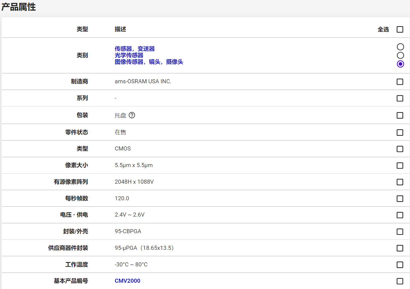Open the CMV2000 base product link

click(127, 281)
